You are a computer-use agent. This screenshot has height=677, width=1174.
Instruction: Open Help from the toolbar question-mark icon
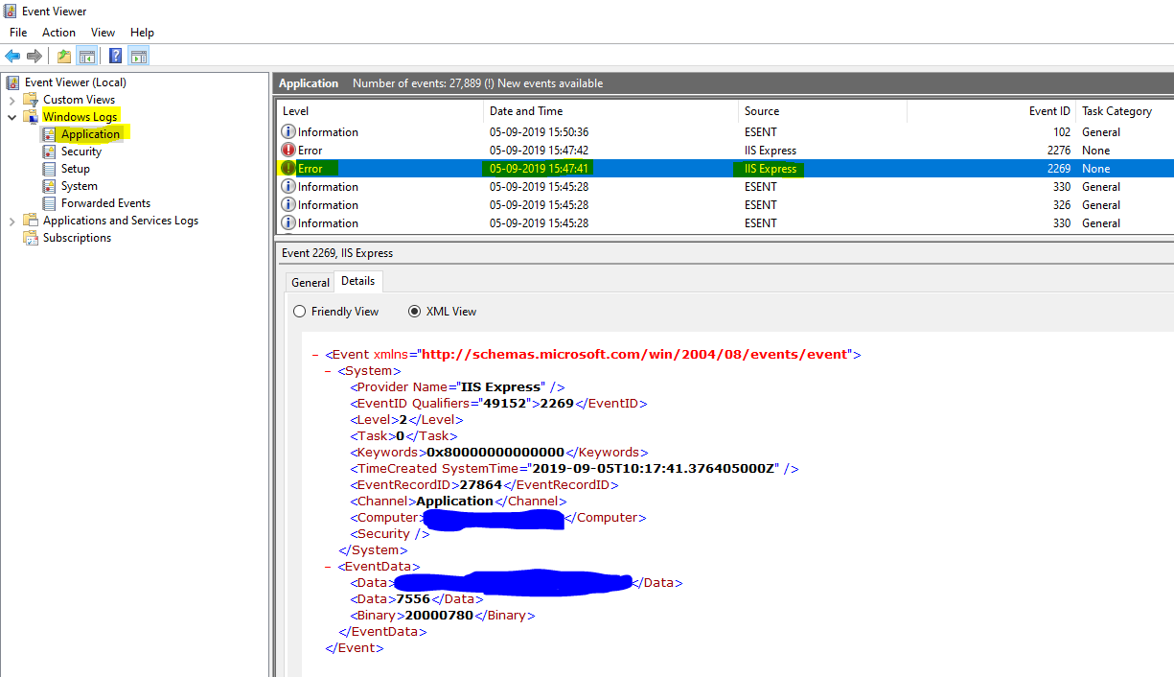tap(115, 56)
